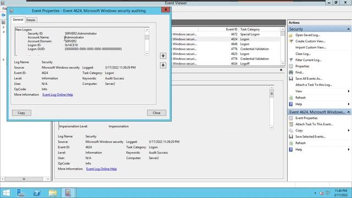Viewport: 352px width, 198px height.
Task: Click Attach Task To This Event icon
Action: (x=291, y=124)
